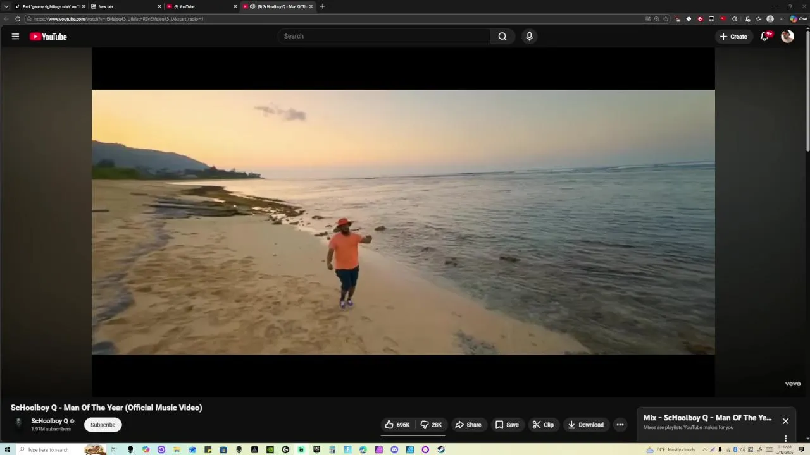Screen dimensions: 810x455
Task: Close the (9) YouTube tab
Action: click(x=235, y=6)
